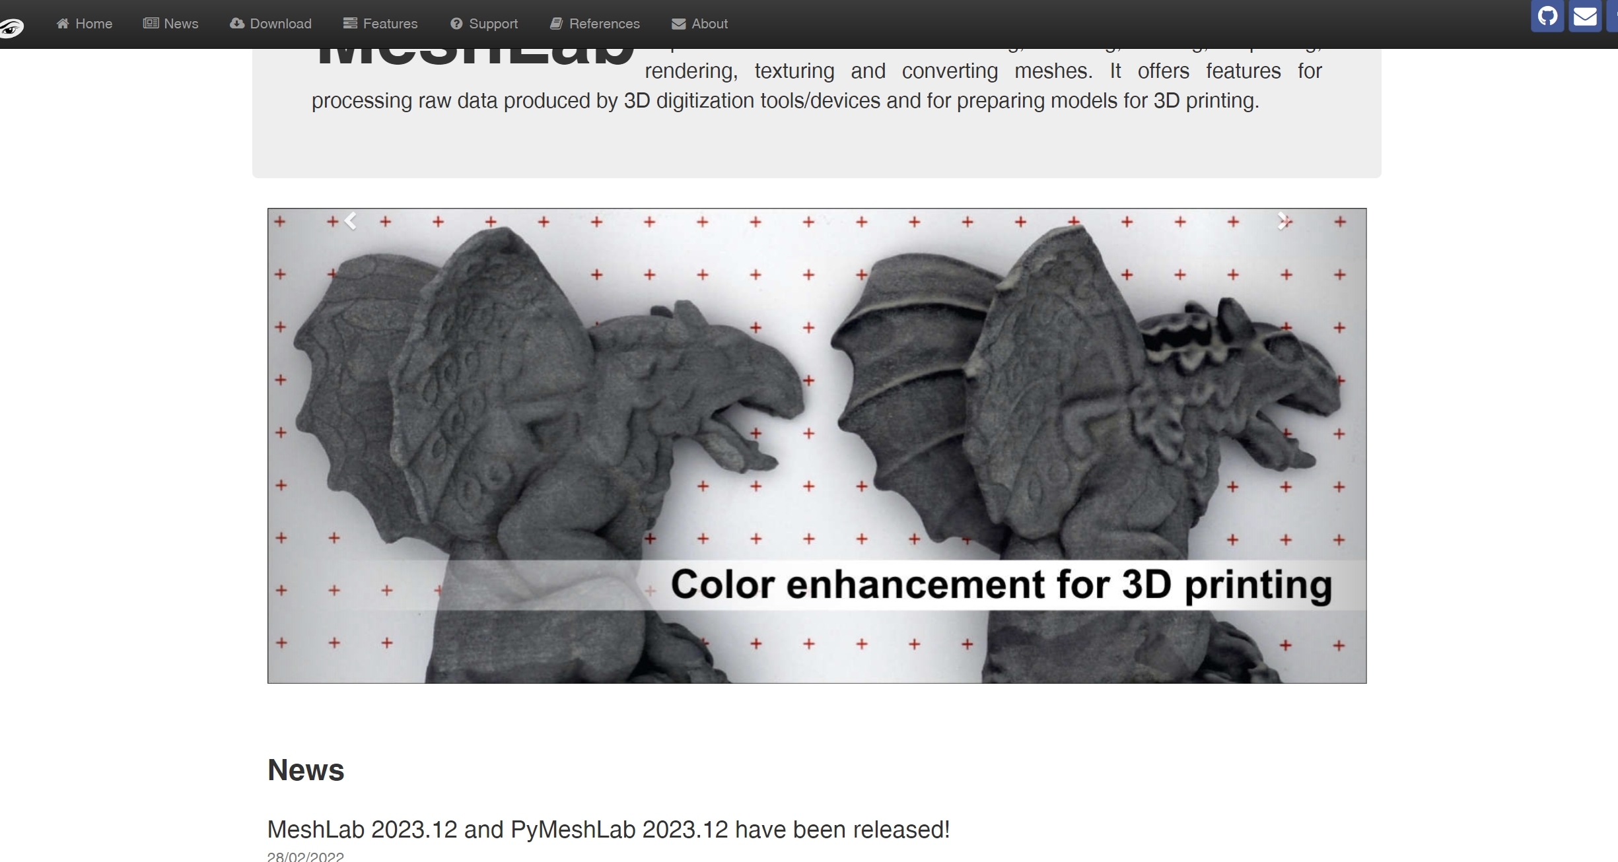Click the 'News' section heading
Viewport: 1618px width, 862px height.
coord(306,770)
